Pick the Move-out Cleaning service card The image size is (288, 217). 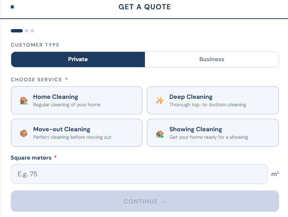click(77, 133)
